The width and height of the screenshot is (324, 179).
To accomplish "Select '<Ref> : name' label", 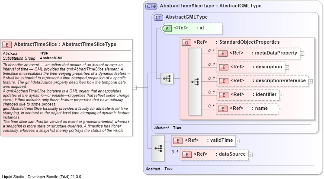I will coord(249,109).
